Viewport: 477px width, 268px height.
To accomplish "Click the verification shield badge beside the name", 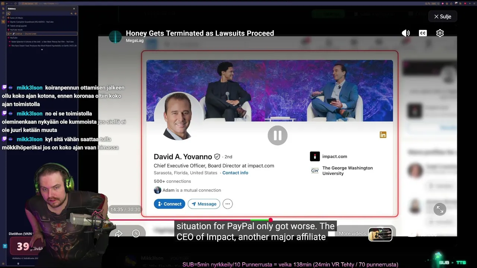I will click(x=217, y=157).
